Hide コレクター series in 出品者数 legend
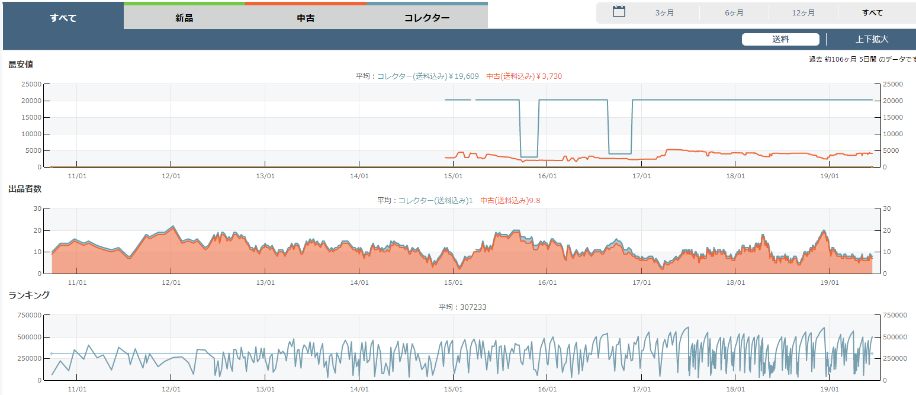This screenshot has height=395, width=916. pyautogui.click(x=436, y=201)
